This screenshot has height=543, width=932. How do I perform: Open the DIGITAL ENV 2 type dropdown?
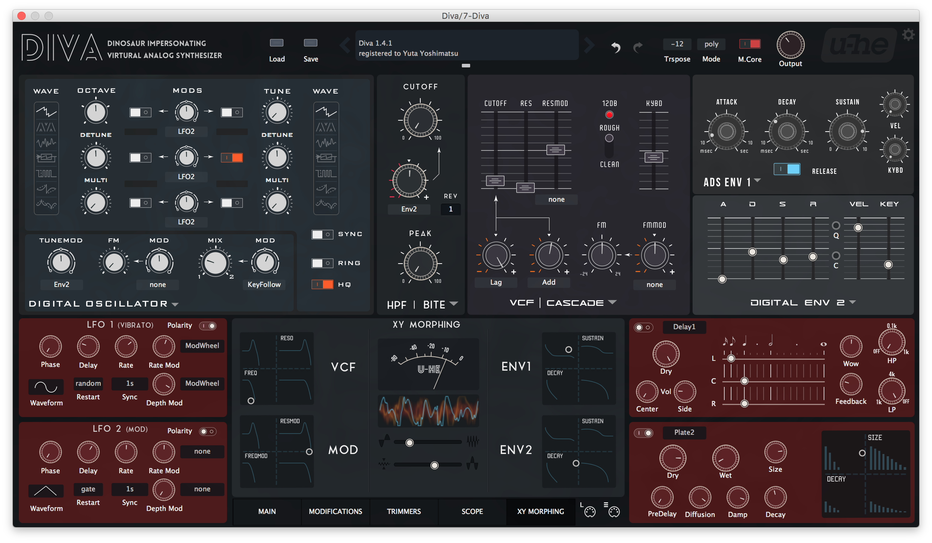(852, 302)
